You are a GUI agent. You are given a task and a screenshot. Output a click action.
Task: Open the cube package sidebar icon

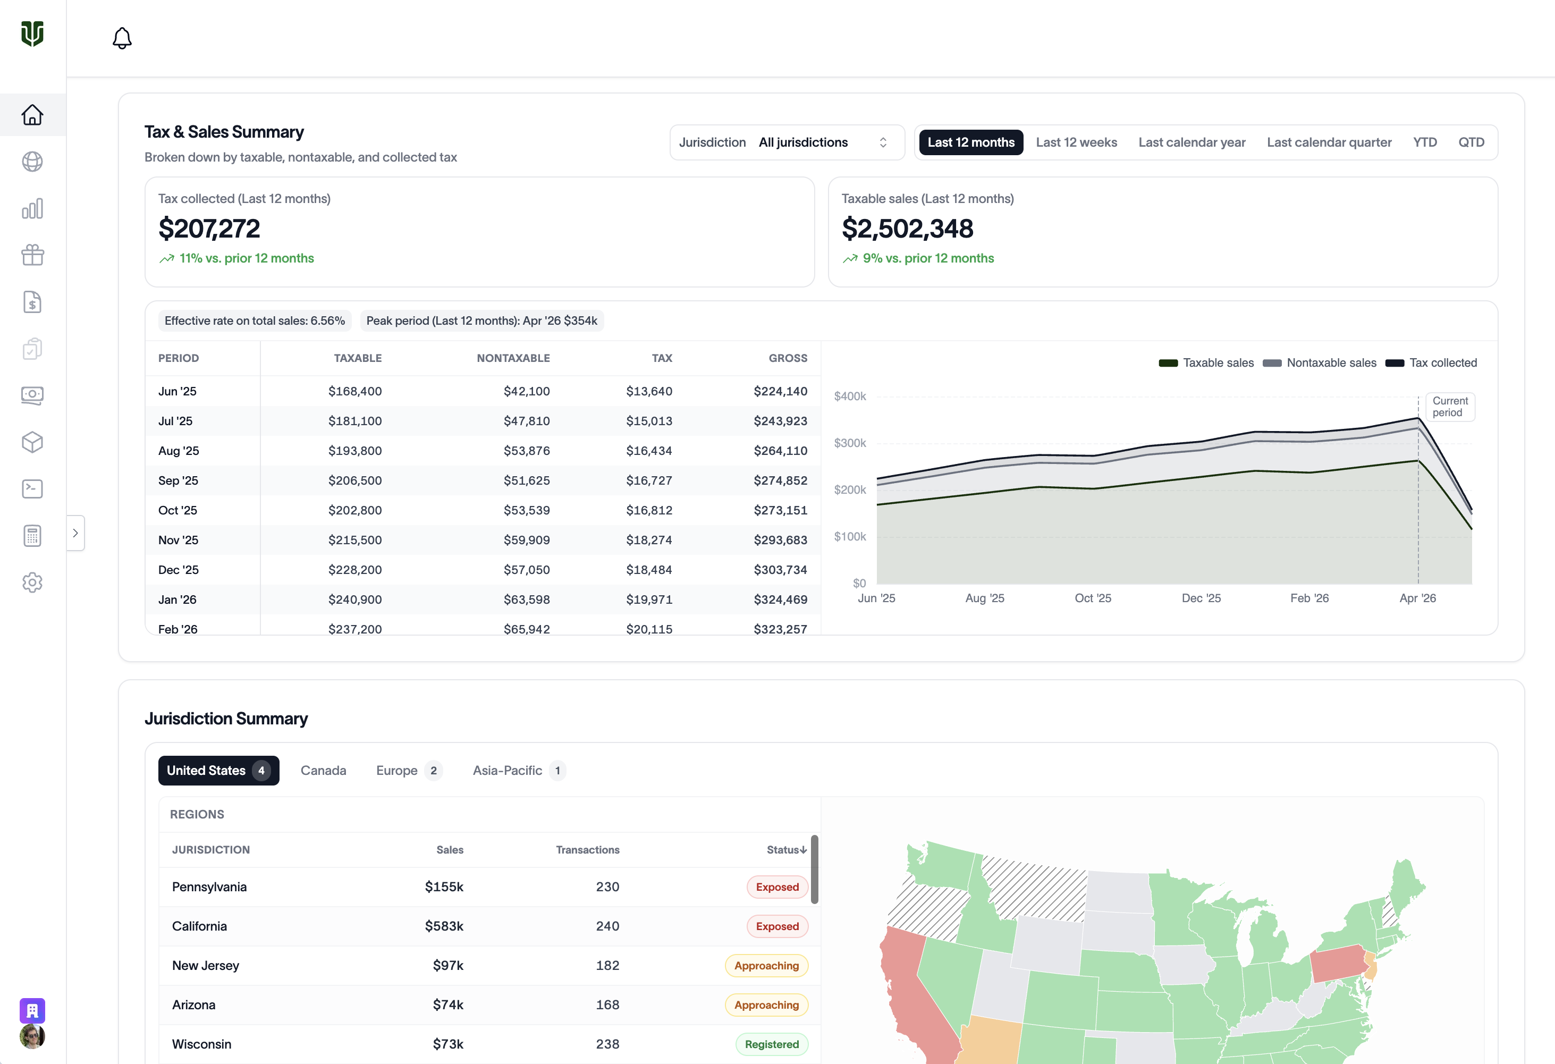32,442
